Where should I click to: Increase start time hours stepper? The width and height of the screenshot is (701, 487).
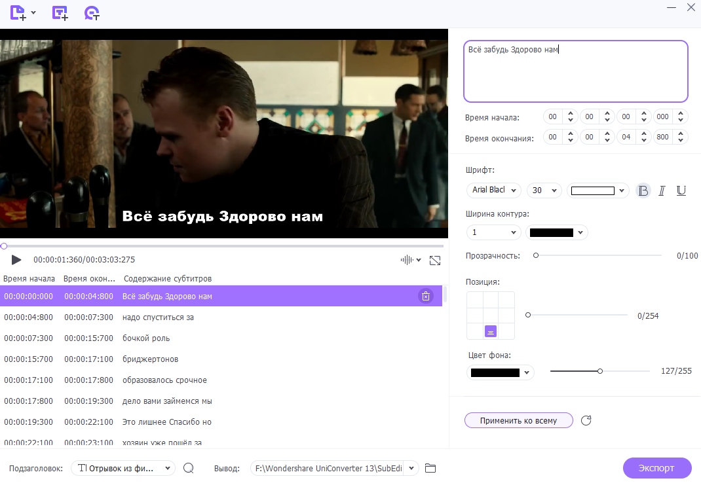click(x=571, y=113)
